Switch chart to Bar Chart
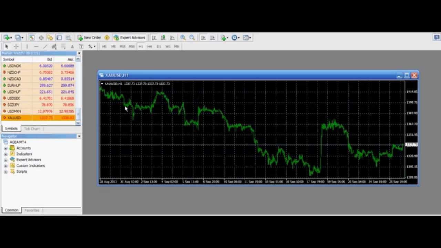Screen dimensions: 441x248 tap(154, 38)
